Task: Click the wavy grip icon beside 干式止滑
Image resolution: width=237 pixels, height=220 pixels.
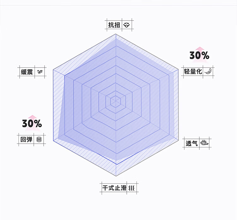Action: pyautogui.click(x=132, y=188)
